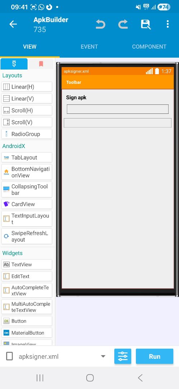Screen dimensions: 179x389
Task: Open the three-dot overflow menu
Action: tap(167, 24)
